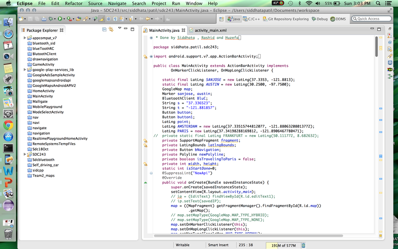Viewport: 398px width, 249px height.
Task: Open the Back history dropdown arrow
Action: [152, 19]
